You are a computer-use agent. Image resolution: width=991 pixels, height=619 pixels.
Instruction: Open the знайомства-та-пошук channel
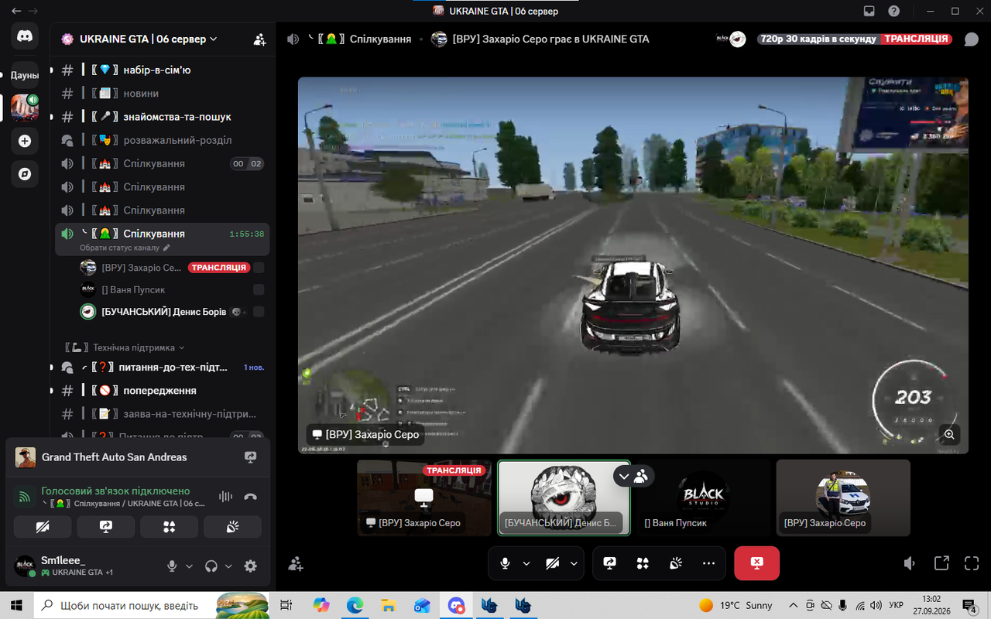click(x=162, y=117)
